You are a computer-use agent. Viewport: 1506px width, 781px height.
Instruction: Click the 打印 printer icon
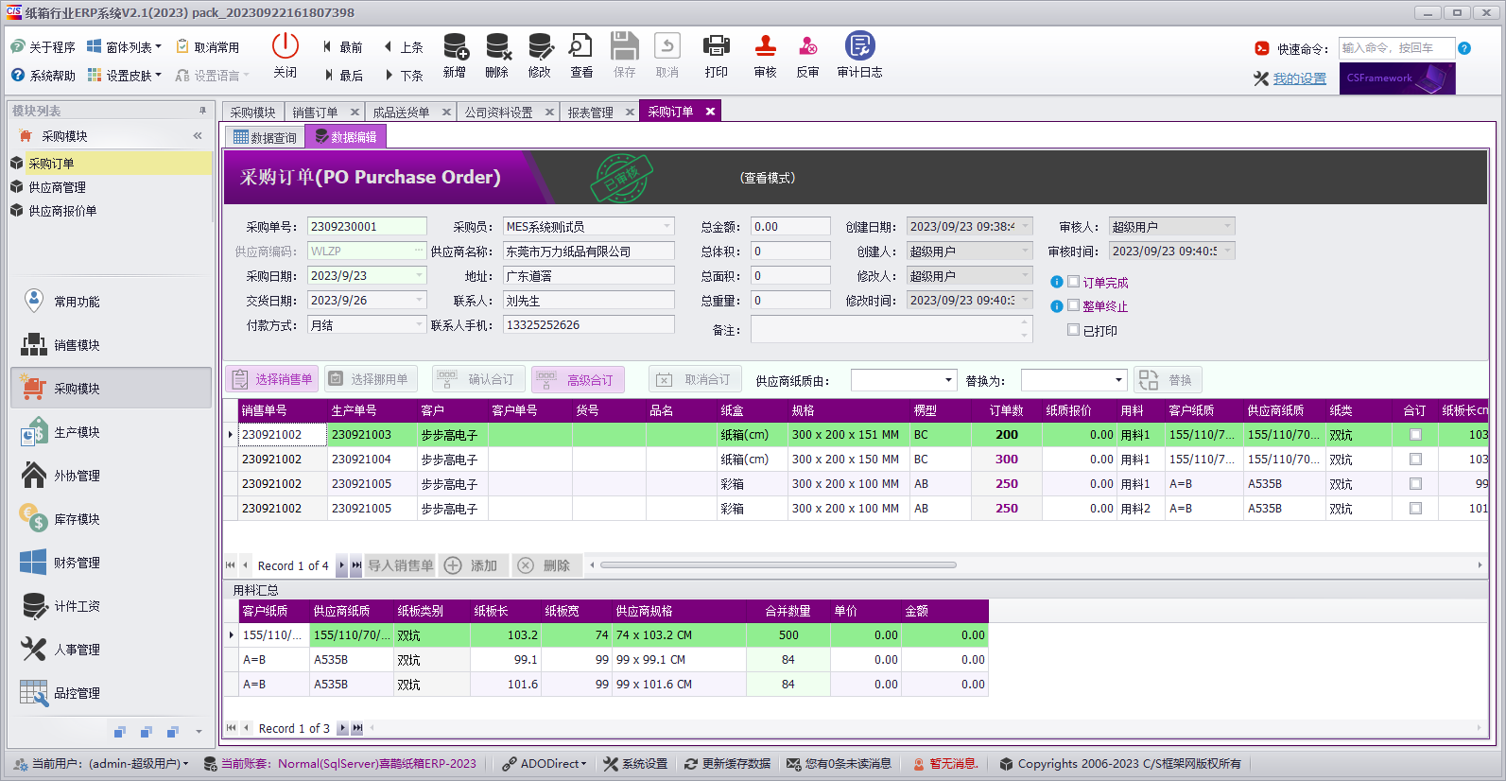point(717,45)
